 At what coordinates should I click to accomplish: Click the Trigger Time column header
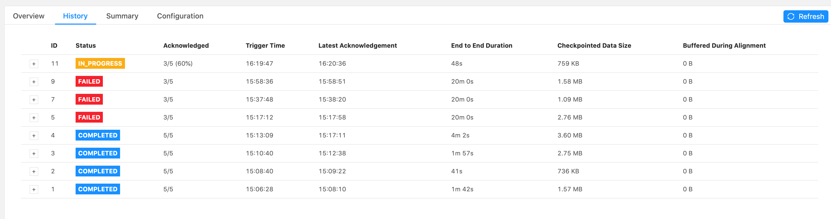(265, 46)
